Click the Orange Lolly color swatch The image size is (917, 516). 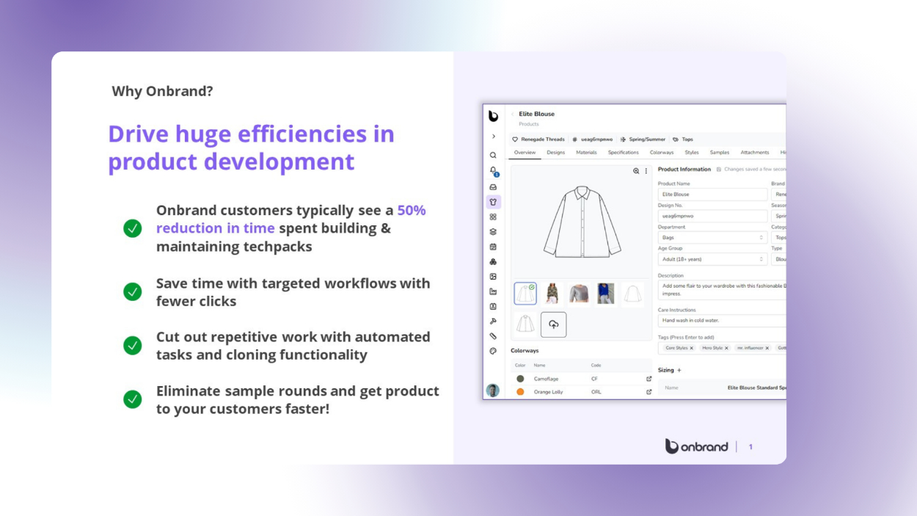point(520,392)
